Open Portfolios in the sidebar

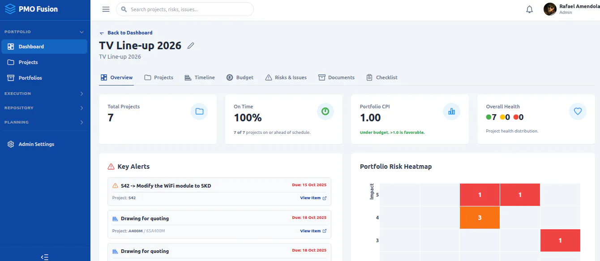pos(44,78)
